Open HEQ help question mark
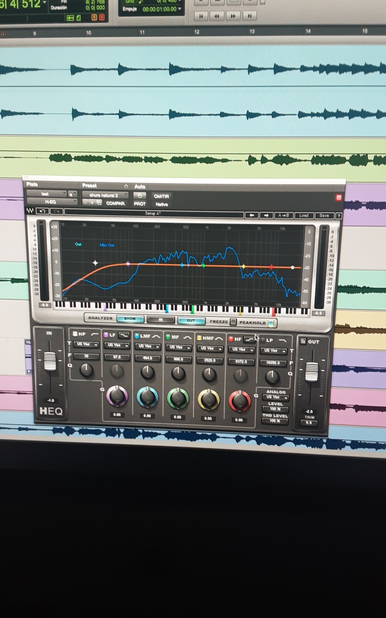 [x=339, y=216]
